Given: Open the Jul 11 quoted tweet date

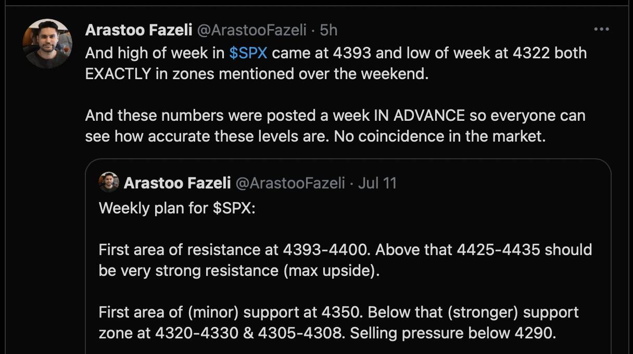Looking at the screenshot, I should (377, 183).
